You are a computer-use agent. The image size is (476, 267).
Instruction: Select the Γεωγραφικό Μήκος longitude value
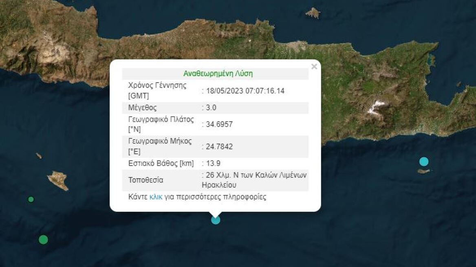[x=218, y=147]
